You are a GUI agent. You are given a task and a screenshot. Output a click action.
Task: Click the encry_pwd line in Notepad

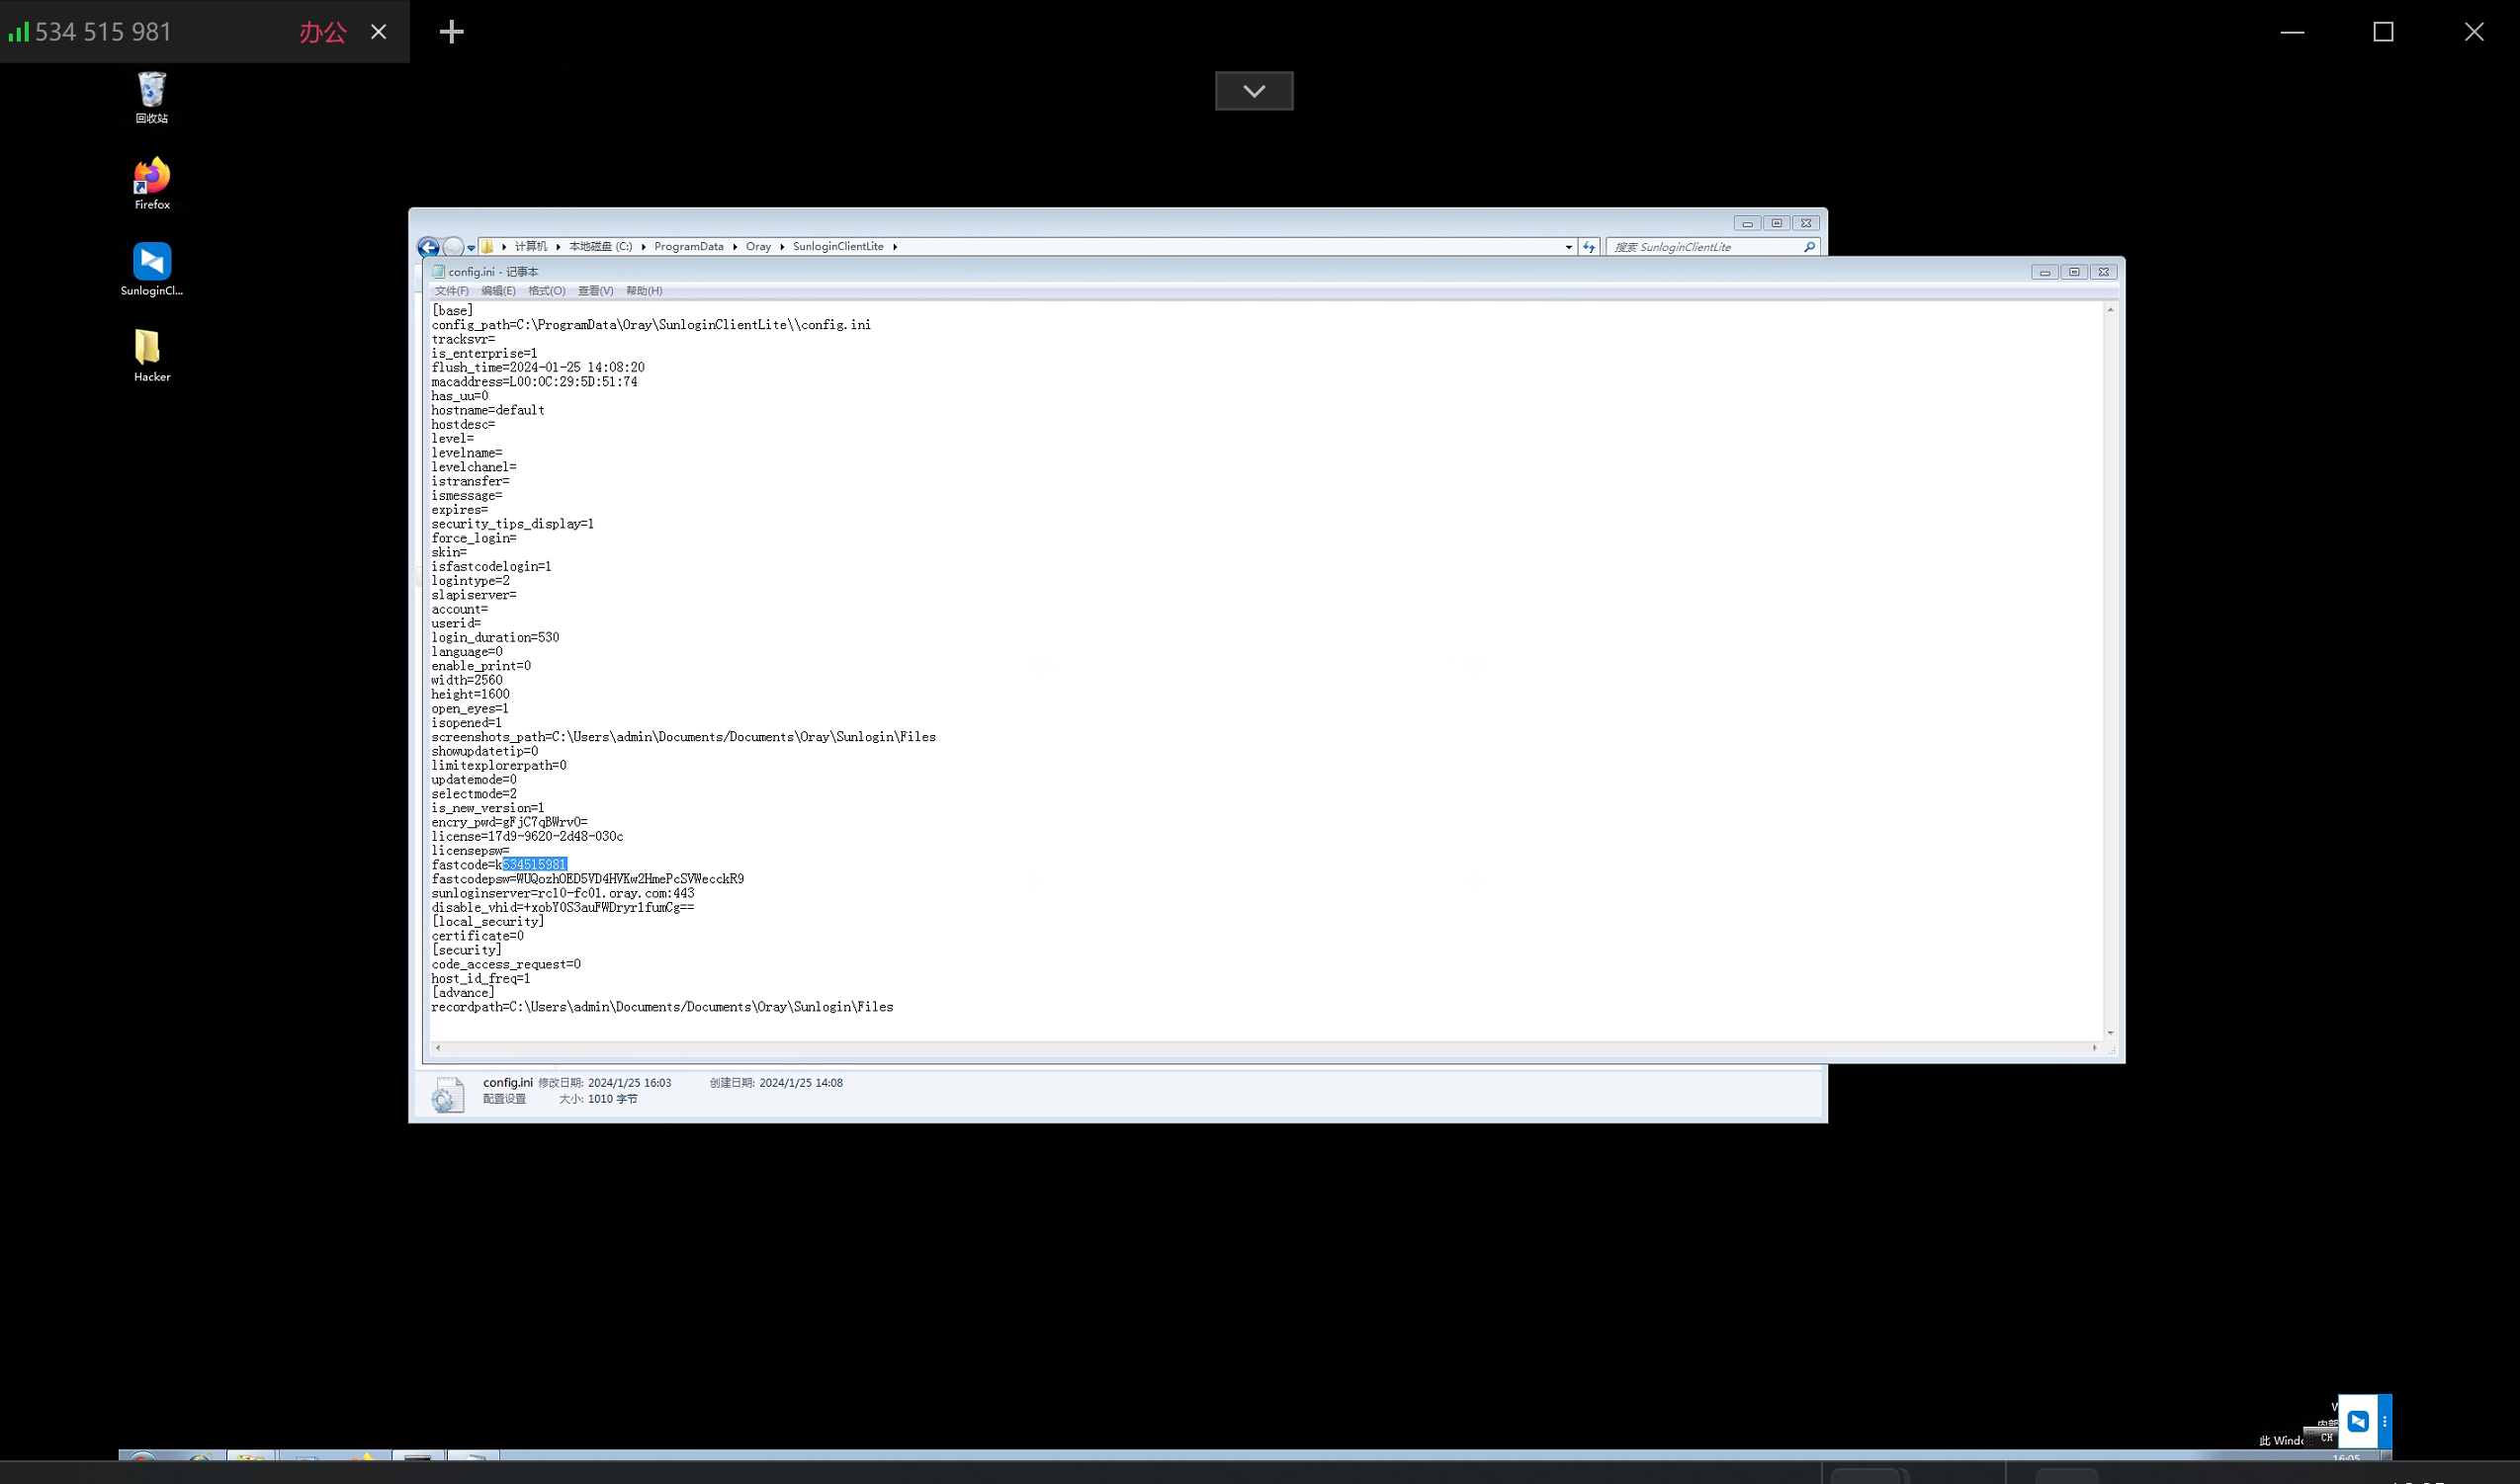pyautogui.click(x=509, y=822)
